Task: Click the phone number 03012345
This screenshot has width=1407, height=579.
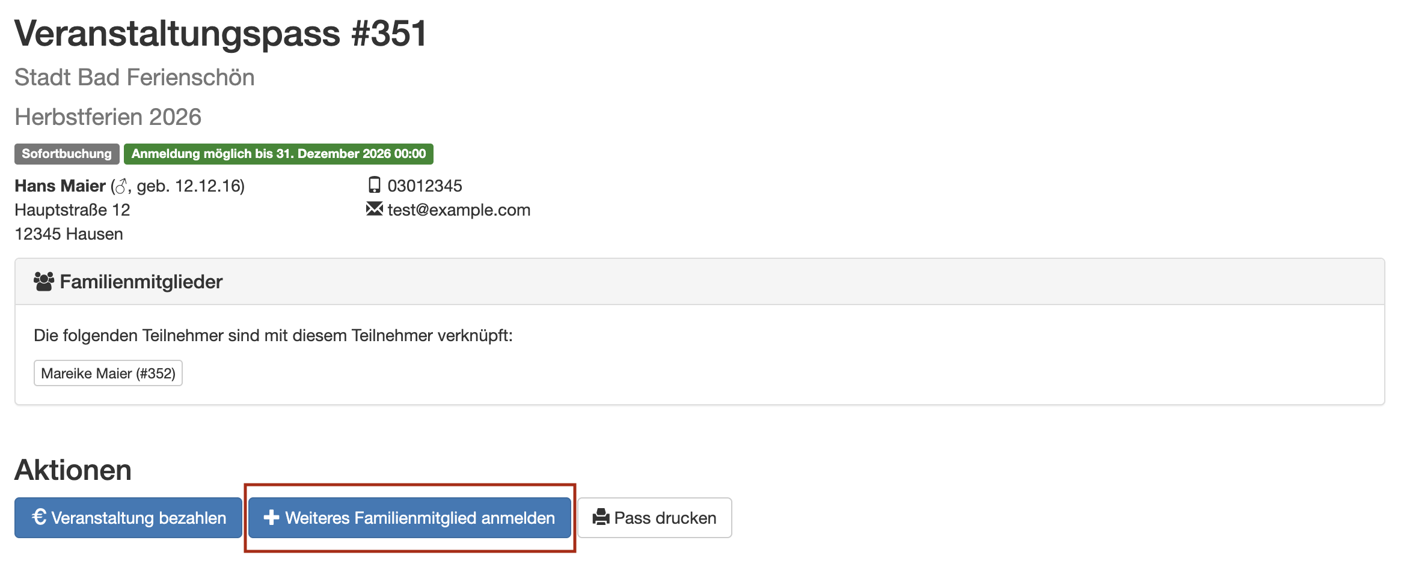Action: tap(425, 186)
